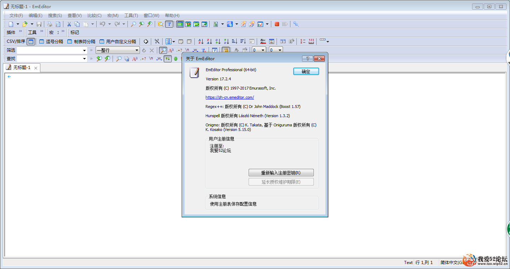Expand the Paste dropdown arrow
The height and width of the screenshot is (269, 510).
click(92, 24)
